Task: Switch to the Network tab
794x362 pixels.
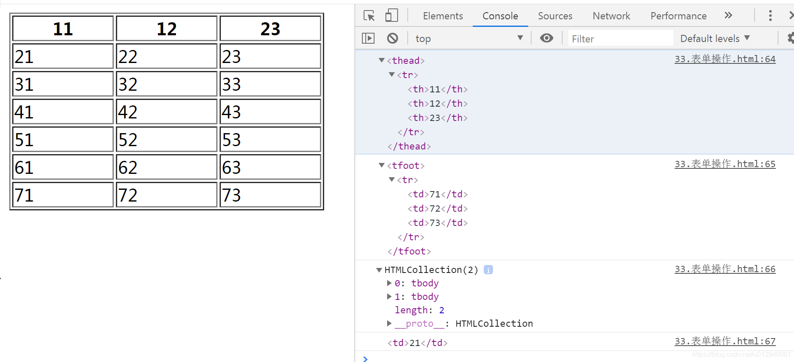Action: pyautogui.click(x=611, y=16)
